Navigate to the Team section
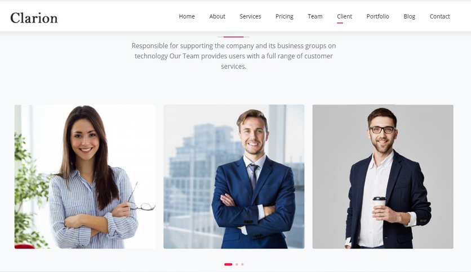Screen dimensions: 471x272 [315, 16]
